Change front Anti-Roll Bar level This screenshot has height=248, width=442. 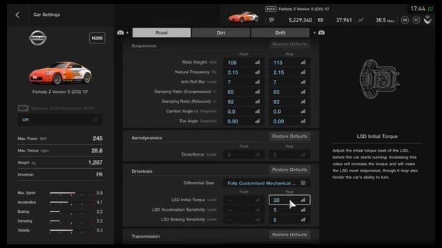[x=244, y=82]
